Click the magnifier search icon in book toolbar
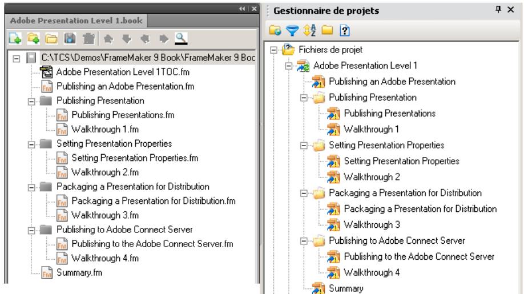This screenshot has height=294, width=524. (x=181, y=39)
